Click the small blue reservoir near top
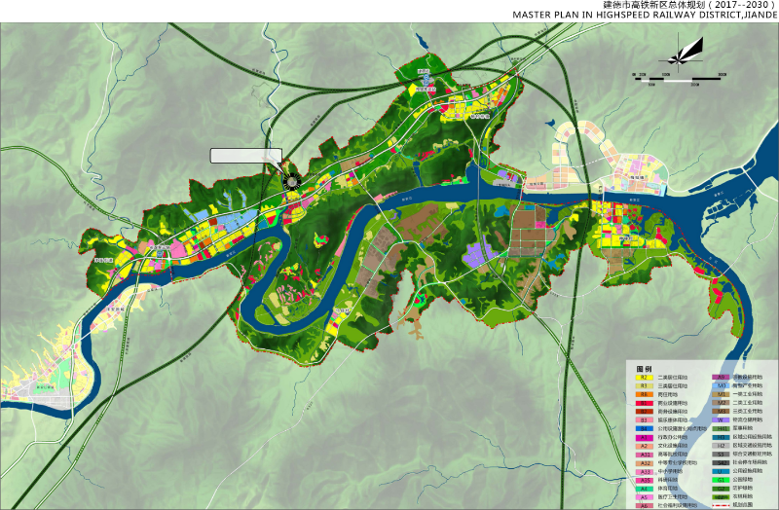Screen dimensions: 779x510 point(422,44)
